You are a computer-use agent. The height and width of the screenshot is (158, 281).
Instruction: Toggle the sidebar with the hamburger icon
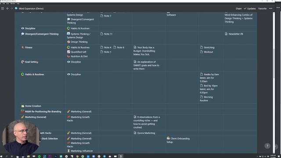[x=3, y=8]
